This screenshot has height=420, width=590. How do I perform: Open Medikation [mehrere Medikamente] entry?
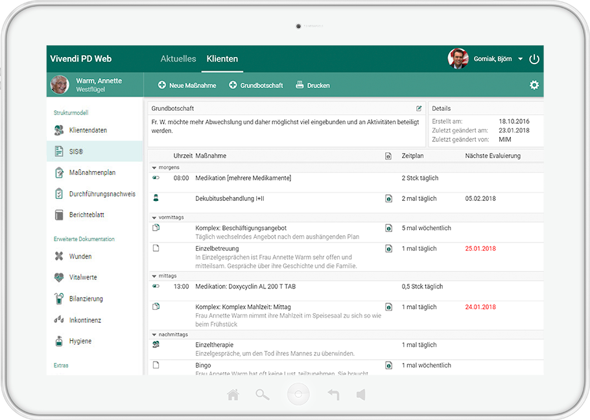tap(243, 178)
